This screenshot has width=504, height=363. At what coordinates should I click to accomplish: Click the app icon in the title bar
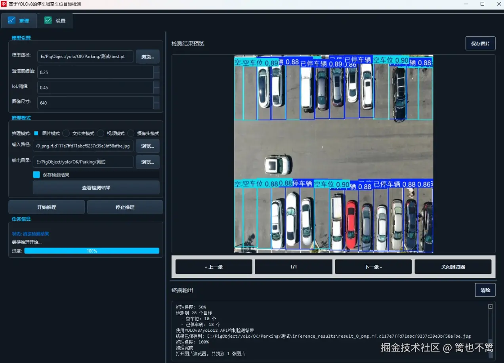[x=4, y=4]
